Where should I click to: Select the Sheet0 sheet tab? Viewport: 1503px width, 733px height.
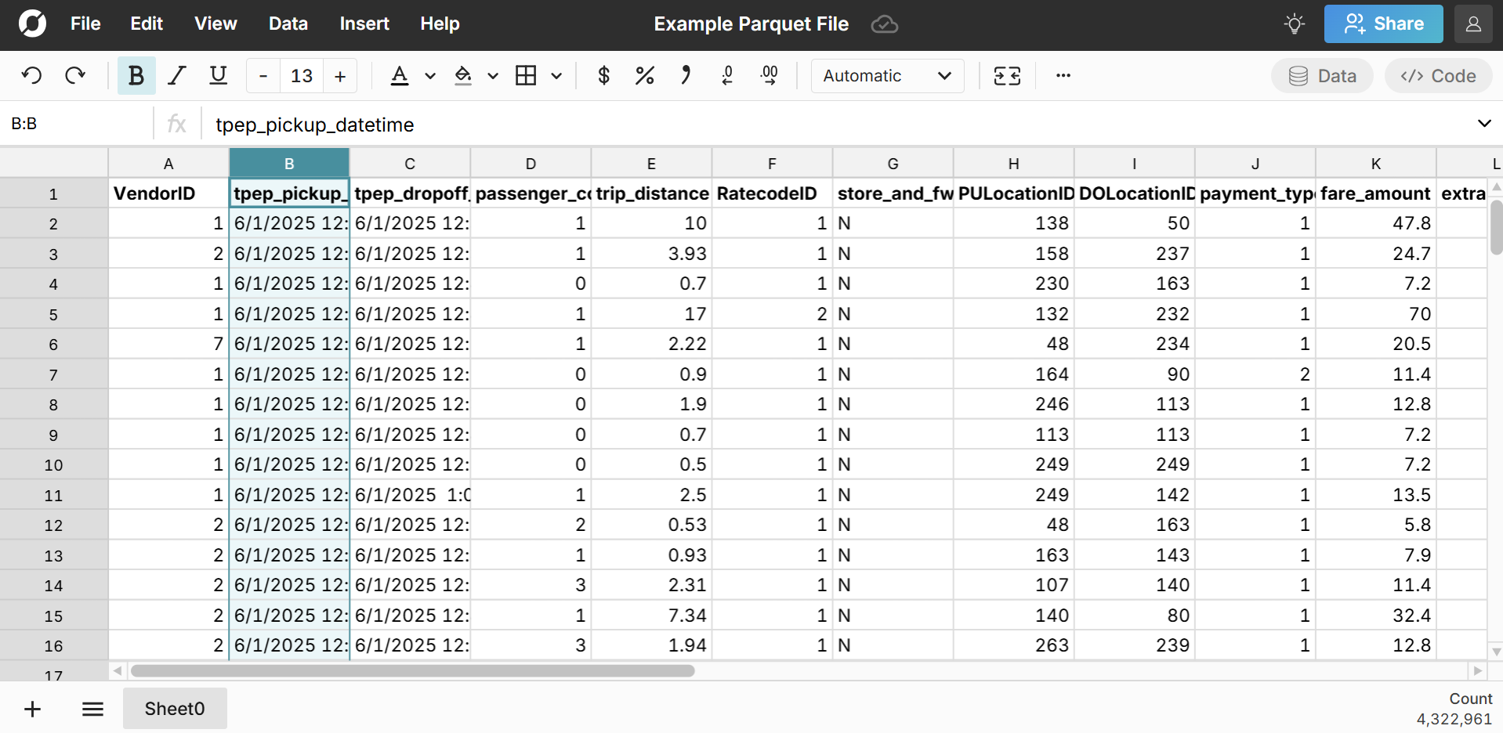click(175, 709)
